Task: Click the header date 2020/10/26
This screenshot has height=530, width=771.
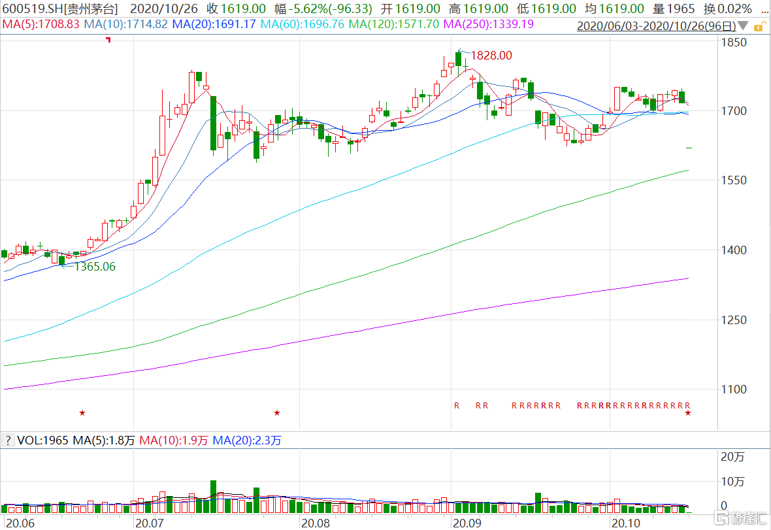Action: coord(164,9)
